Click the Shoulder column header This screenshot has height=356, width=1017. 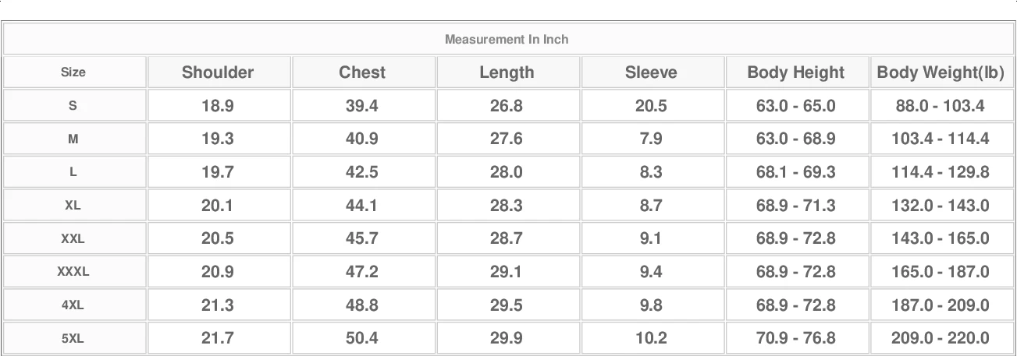218,72
